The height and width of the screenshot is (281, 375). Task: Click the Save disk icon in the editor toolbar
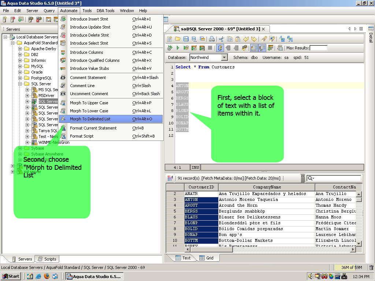(x=186, y=39)
